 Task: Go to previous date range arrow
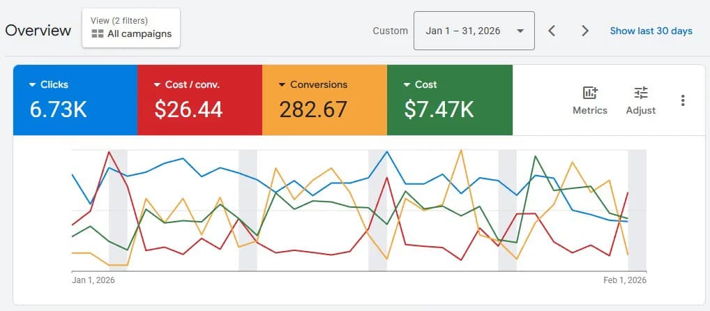552,31
